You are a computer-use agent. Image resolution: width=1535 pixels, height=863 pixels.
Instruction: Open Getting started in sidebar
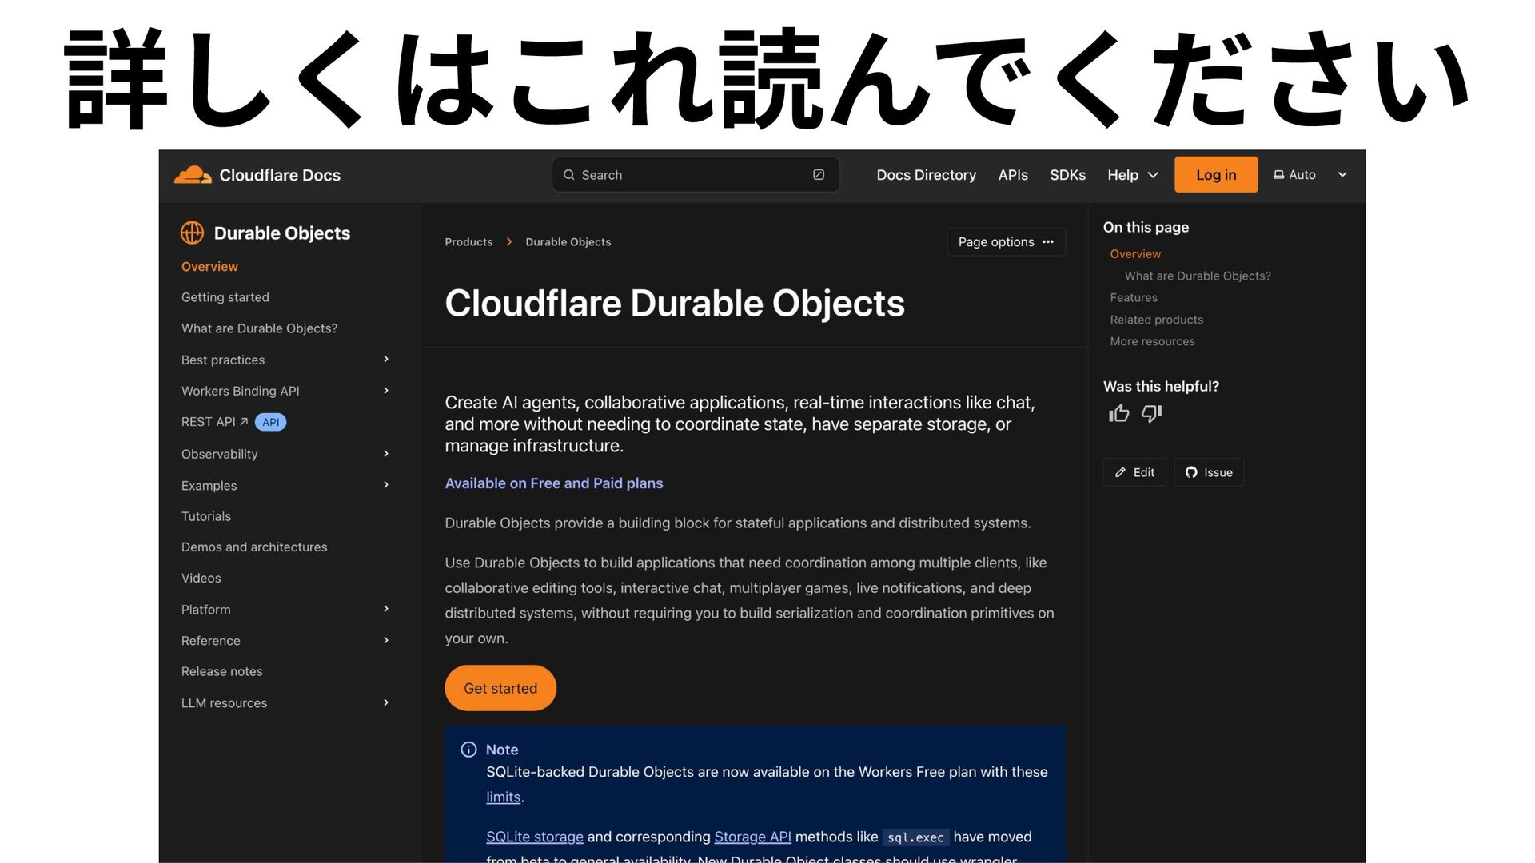pyautogui.click(x=225, y=297)
